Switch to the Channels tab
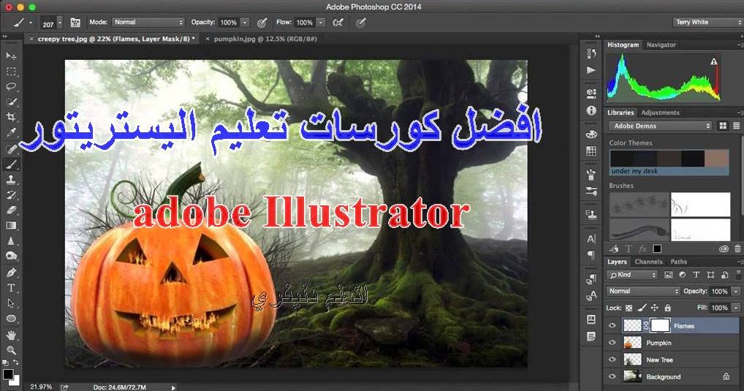This screenshot has width=744, height=391. click(x=648, y=262)
